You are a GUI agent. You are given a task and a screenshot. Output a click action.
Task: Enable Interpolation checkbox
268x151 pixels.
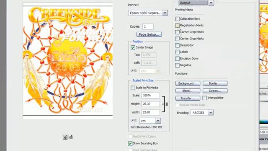click(x=205, y=98)
